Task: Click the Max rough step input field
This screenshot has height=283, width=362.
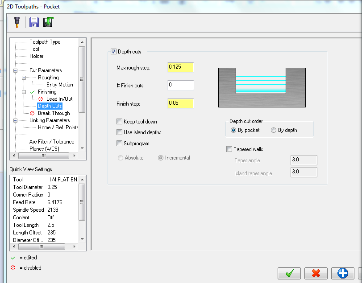Action: tap(181, 67)
